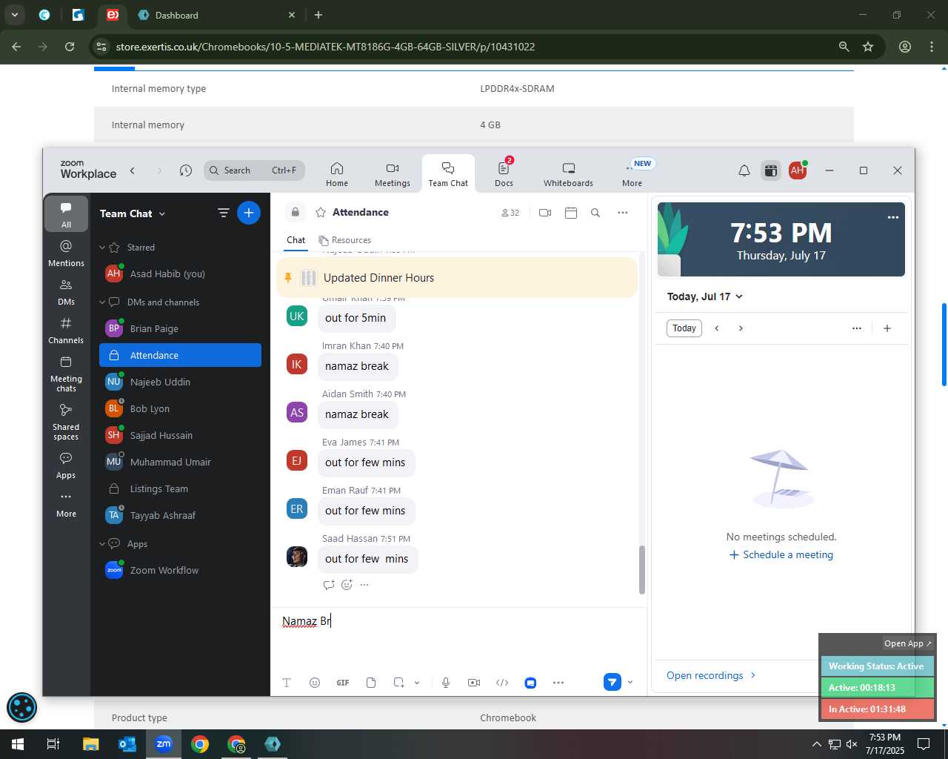Image resolution: width=948 pixels, height=759 pixels.
Task: Open Bob Lyon chat
Action: click(x=180, y=408)
